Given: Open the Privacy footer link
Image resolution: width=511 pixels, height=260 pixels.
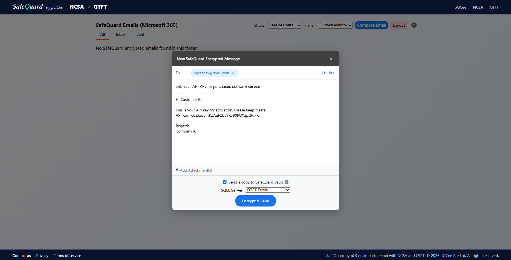Looking at the screenshot, I should point(42,256).
